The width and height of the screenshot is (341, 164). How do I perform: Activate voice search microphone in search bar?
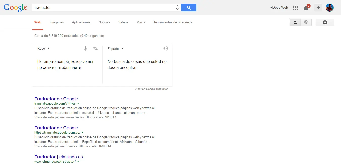click(x=178, y=8)
